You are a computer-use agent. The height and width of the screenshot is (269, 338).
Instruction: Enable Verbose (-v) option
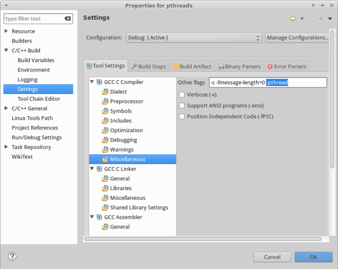(x=182, y=94)
